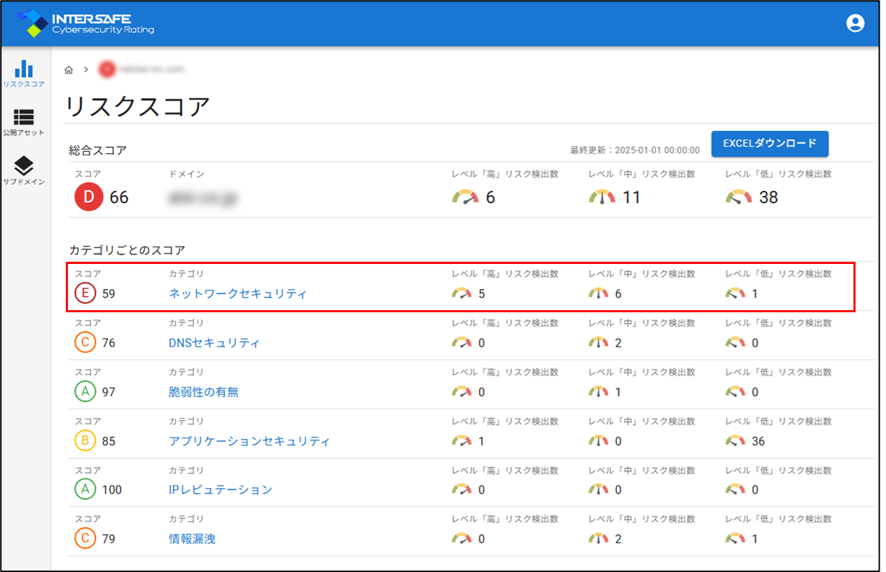The image size is (886, 572).
Task: Click the リスクスコア page heading
Action: tap(137, 107)
